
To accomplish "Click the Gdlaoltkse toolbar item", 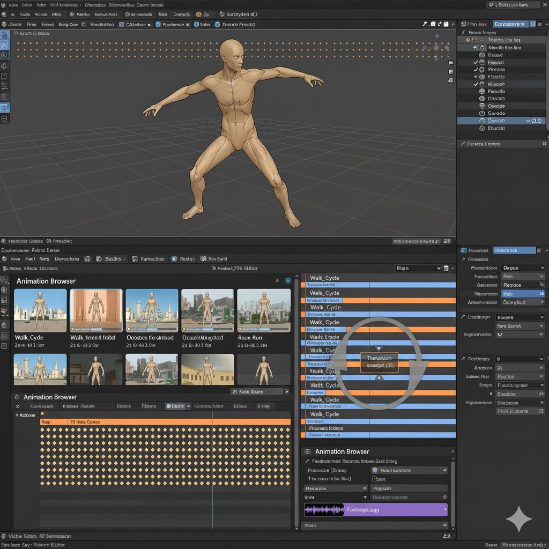I will (x=135, y=25).
